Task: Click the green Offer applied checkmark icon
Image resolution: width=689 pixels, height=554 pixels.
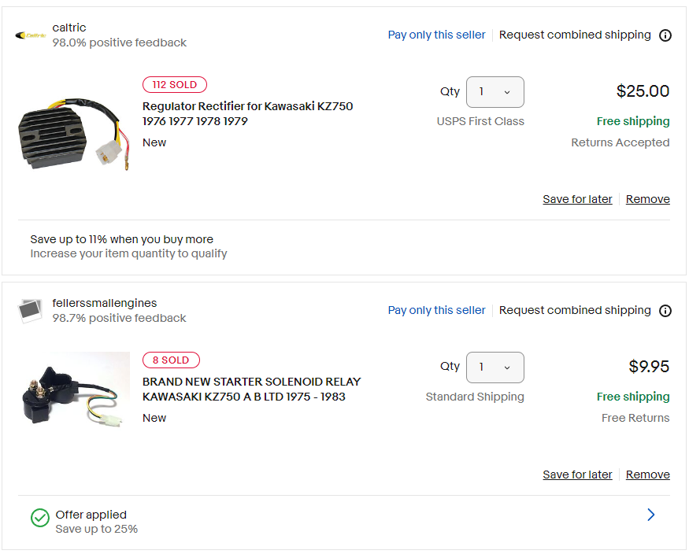Action: coord(39,517)
